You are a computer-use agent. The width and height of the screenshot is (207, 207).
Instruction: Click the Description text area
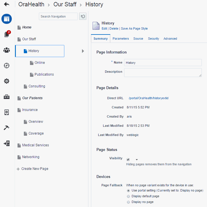click(x=163, y=72)
